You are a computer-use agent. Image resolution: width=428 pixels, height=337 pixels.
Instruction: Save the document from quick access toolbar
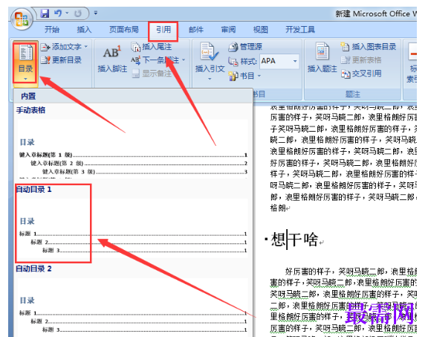[x=45, y=13]
